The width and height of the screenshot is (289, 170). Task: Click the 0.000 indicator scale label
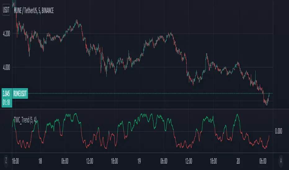pos(278,131)
